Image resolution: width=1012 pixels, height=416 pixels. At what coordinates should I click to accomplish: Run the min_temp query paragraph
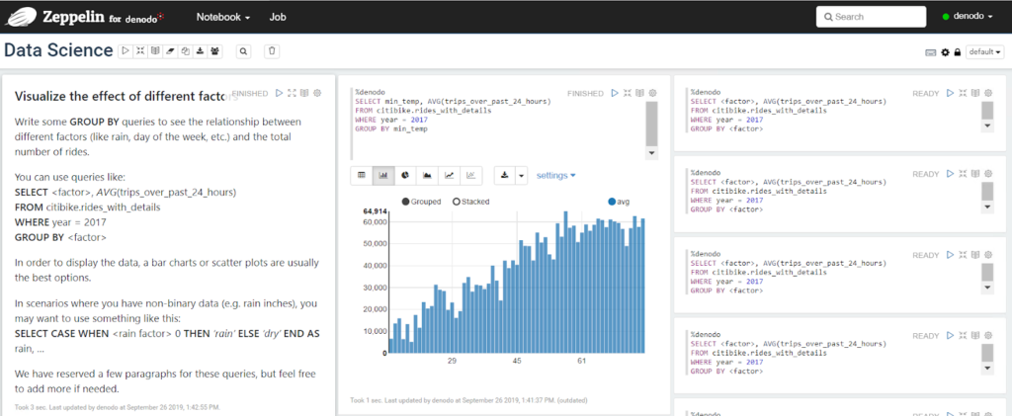point(615,93)
